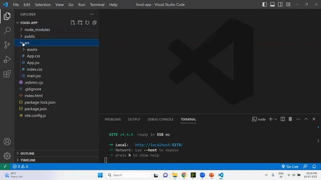Close the terminal panel
This screenshot has width=321, height=180.
pyautogui.click(x=314, y=119)
